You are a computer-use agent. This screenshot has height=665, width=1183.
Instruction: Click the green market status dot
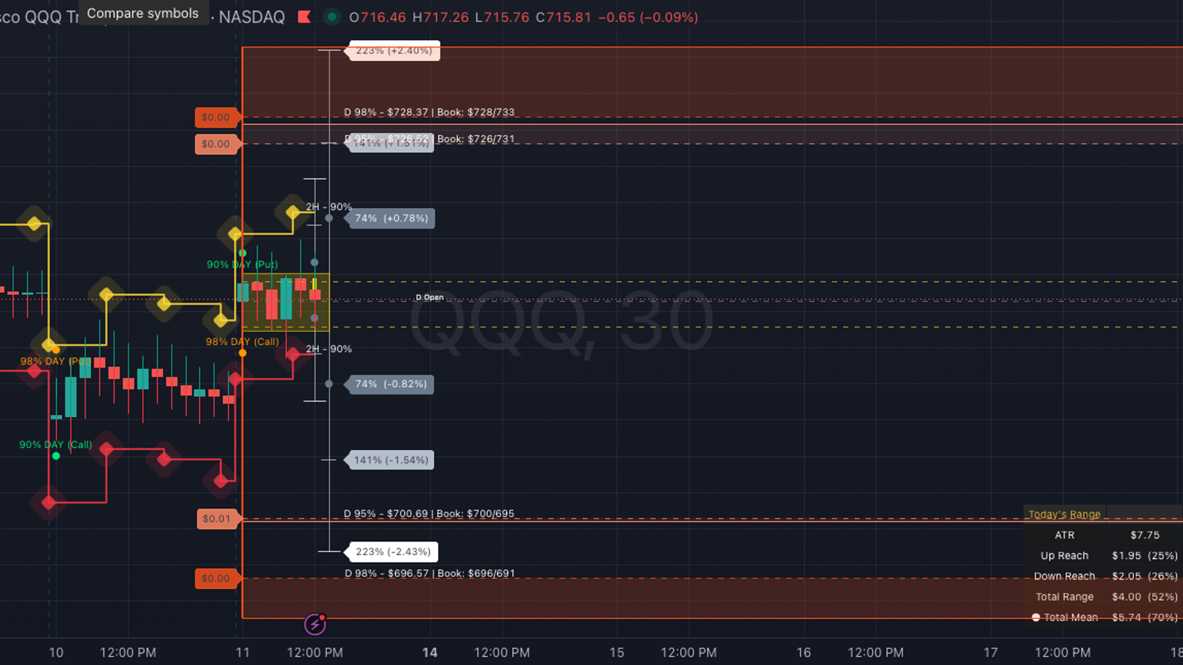pyautogui.click(x=331, y=17)
